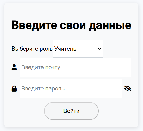Screen dimensions: 143x131
Task: Click the crossed-out eye icon
Action: [128, 89]
